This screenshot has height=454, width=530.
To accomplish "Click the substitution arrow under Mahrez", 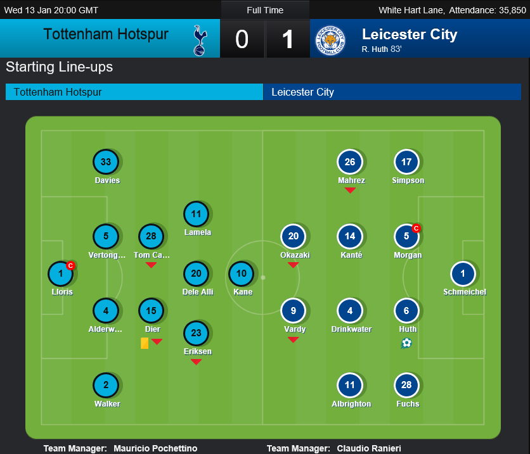I will click(350, 191).
